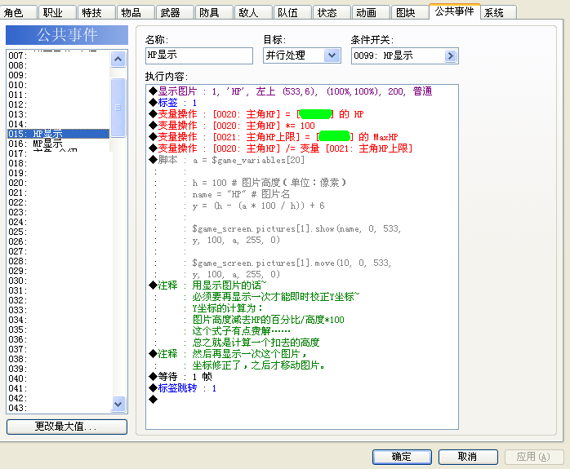Viewport: 570px width, 469px height.
Task: Open the 敌人 tab
Action: pos(254,13)
